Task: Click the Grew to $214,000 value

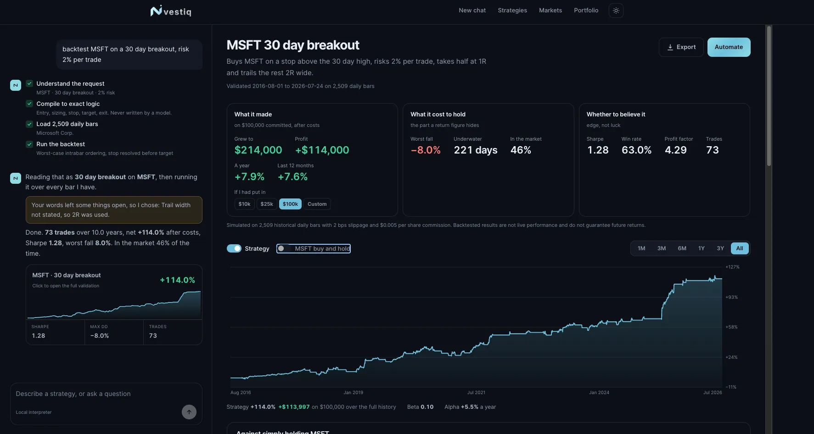Action: tap(258, 150)
